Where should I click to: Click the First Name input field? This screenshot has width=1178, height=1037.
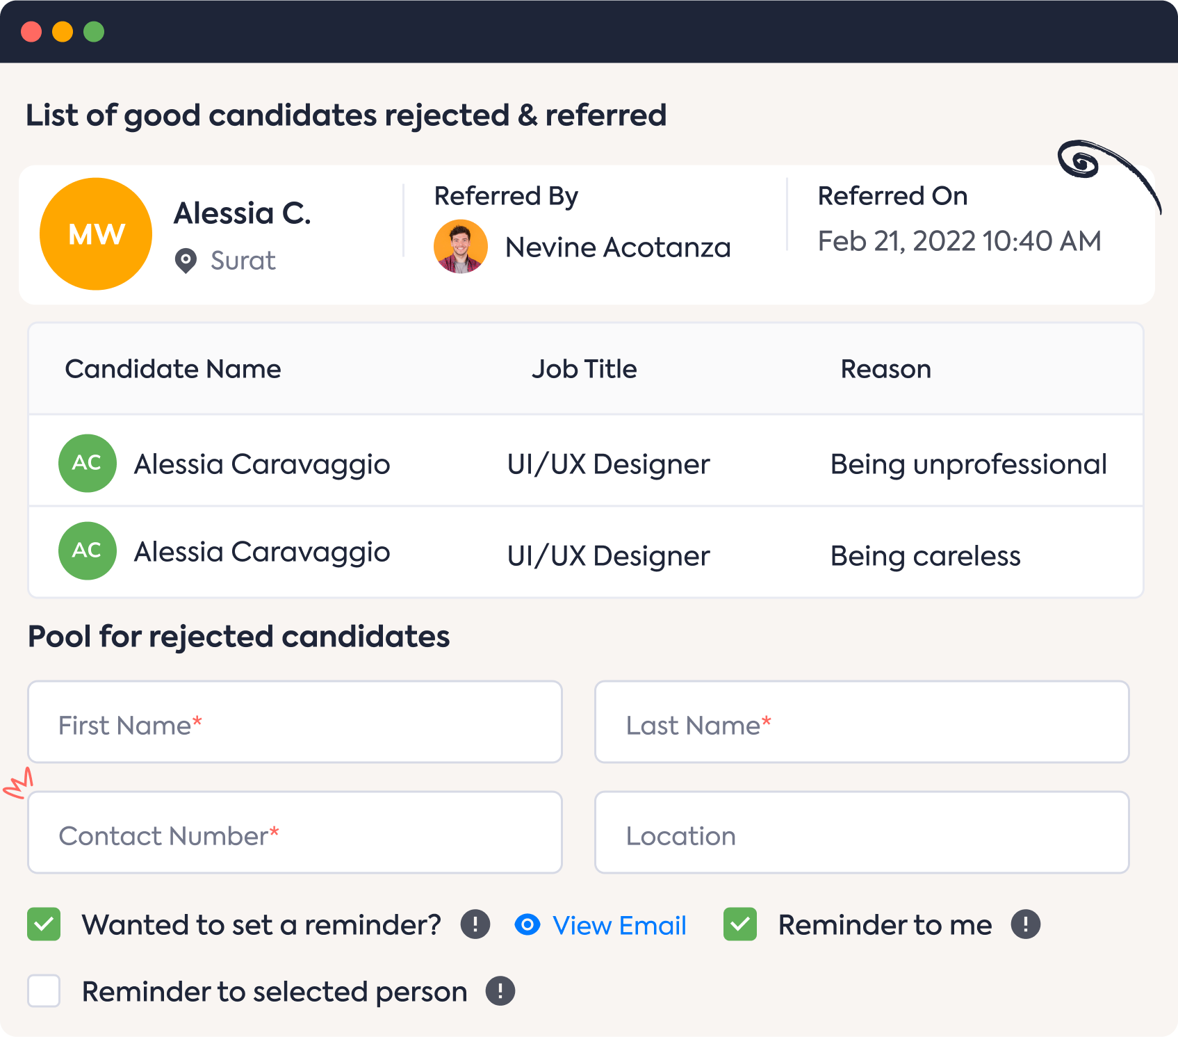pyautogui.click(x=295, y=722)
